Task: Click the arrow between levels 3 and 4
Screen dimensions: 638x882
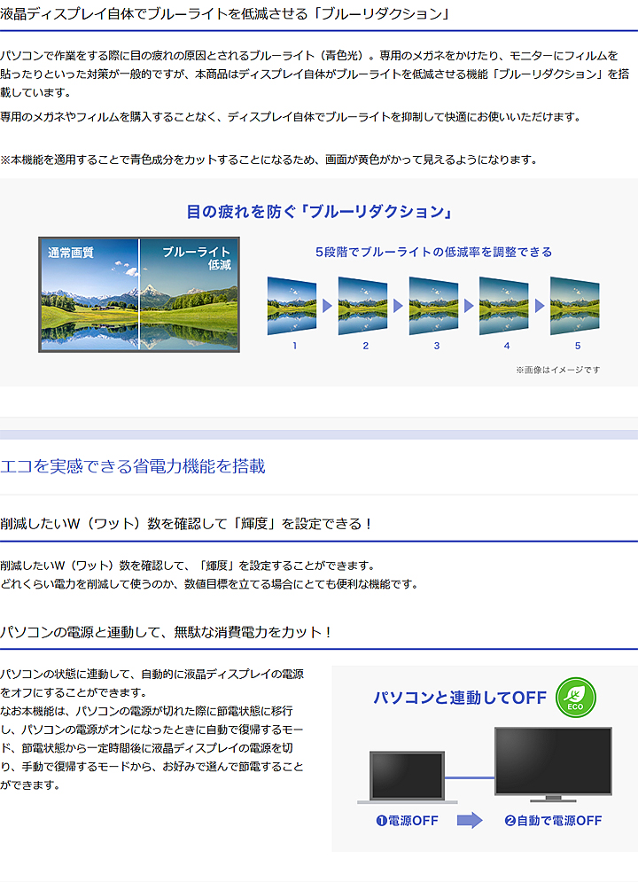Action: tap(469, 306)
